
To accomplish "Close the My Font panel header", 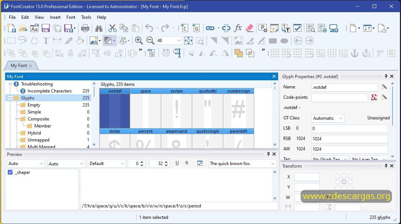I will 274,76.
